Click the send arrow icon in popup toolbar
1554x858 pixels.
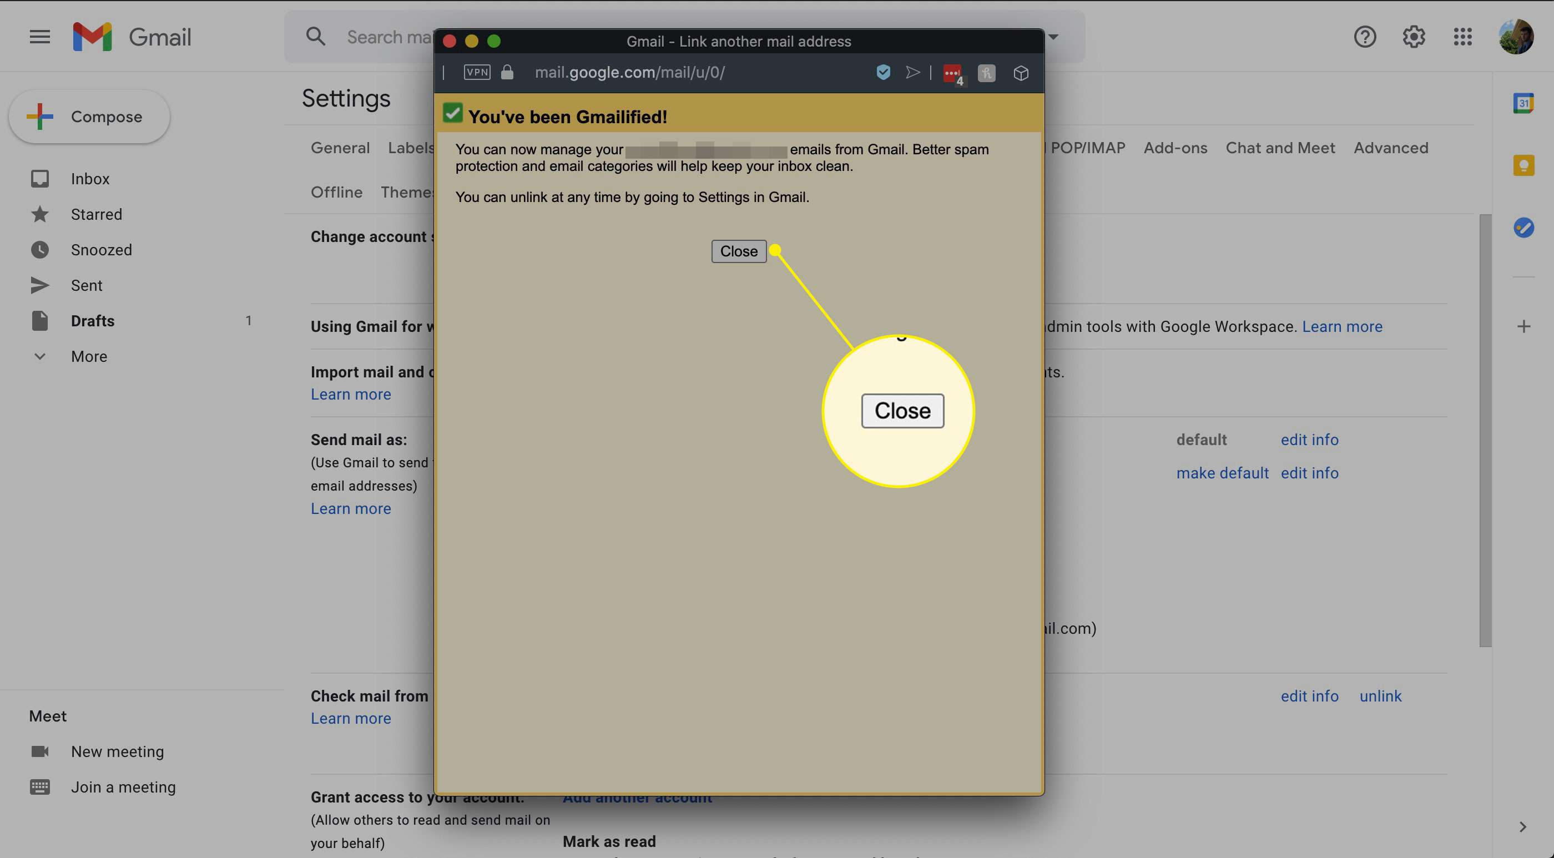coord(912,72)
